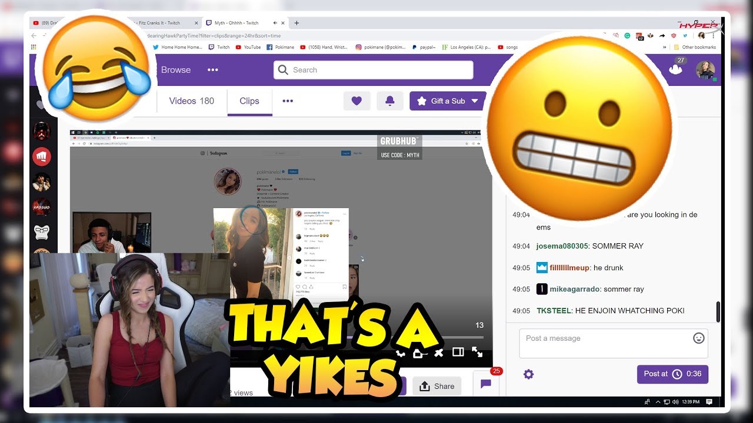The image size is (753, 423).
Task: Toggle fullscreen in the video player
Action: 477,352
